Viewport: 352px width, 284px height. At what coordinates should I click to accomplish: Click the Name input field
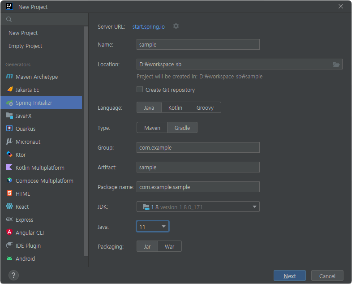(198, 44)
